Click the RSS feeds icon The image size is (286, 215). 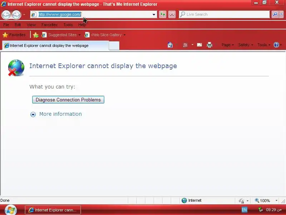point(185,45)
